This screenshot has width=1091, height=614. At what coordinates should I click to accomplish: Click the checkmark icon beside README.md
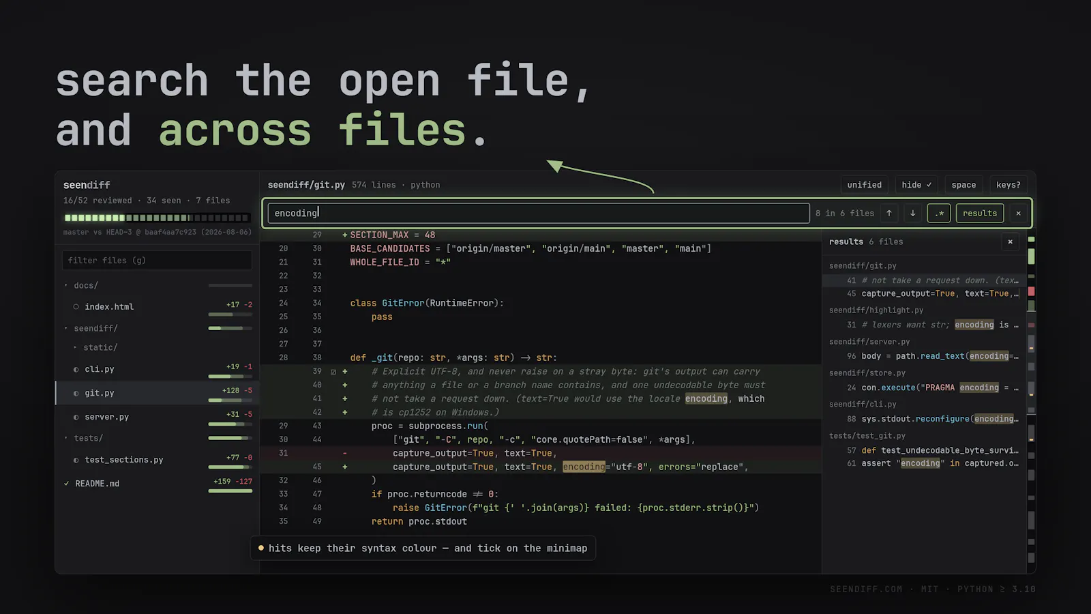[x=67, y=484]
